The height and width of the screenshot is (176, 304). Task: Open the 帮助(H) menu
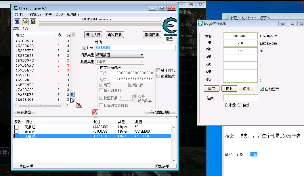tap(73, 14)
